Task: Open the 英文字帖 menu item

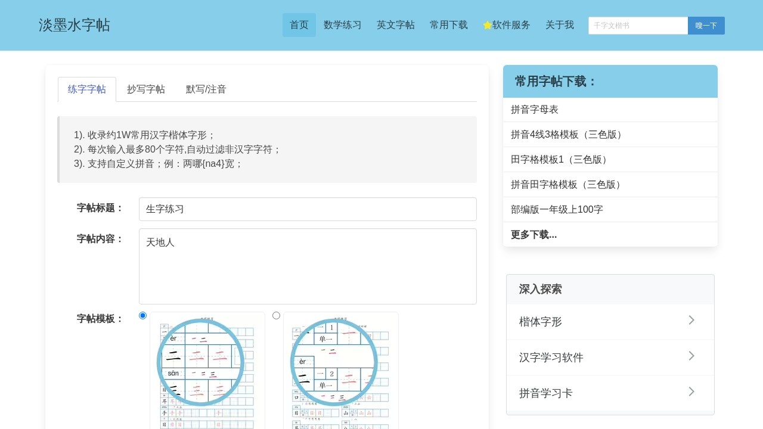Action: click(x=396, y=25)
